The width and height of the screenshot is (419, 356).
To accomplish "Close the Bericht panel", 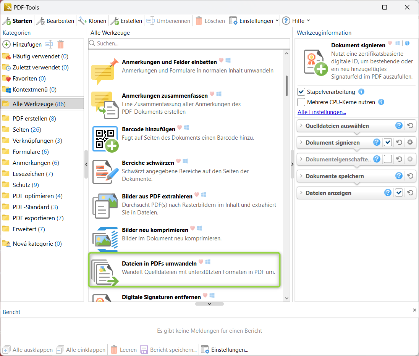I will coord(414,310).
